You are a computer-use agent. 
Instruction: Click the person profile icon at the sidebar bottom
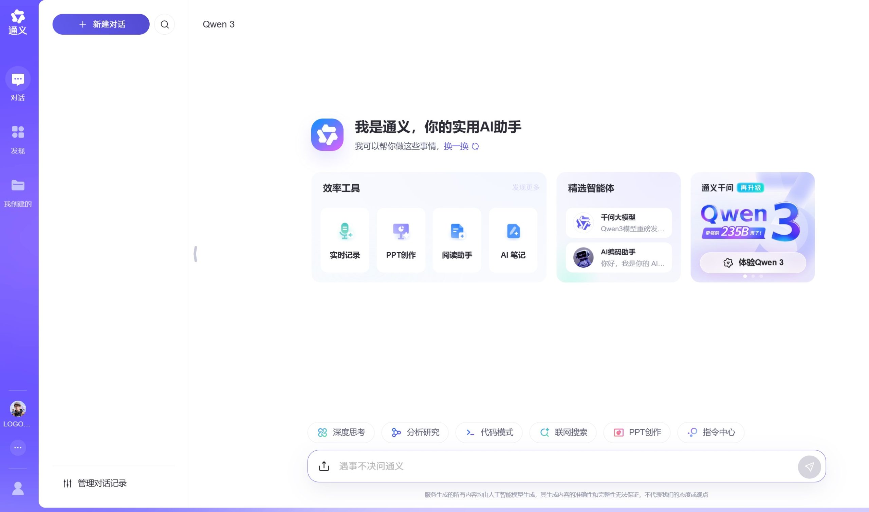[18, 489]
